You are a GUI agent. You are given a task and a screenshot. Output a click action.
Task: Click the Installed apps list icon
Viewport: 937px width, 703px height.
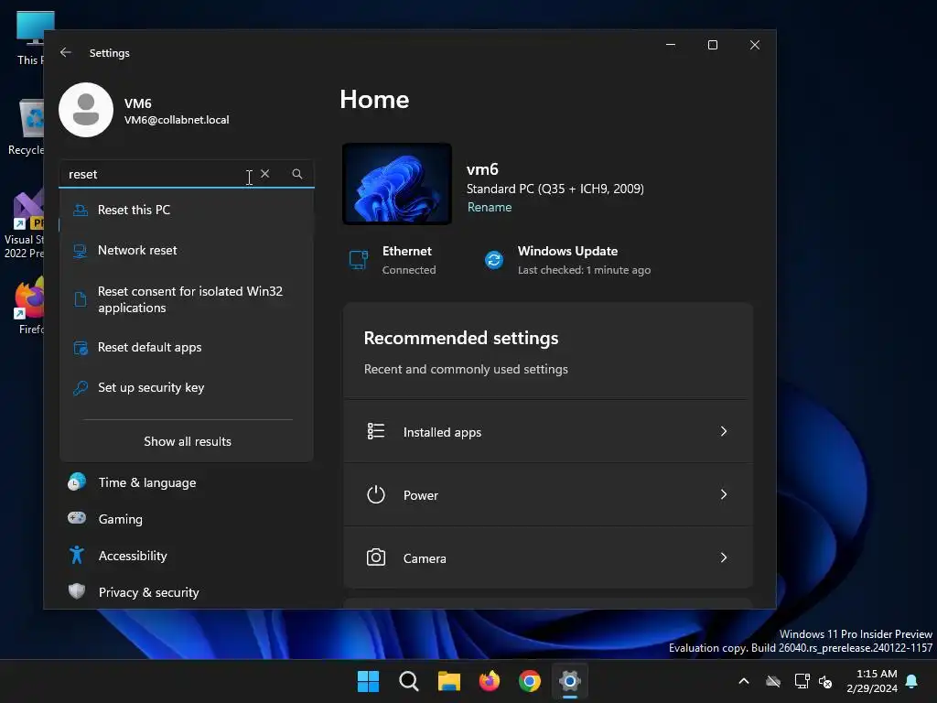376,431
